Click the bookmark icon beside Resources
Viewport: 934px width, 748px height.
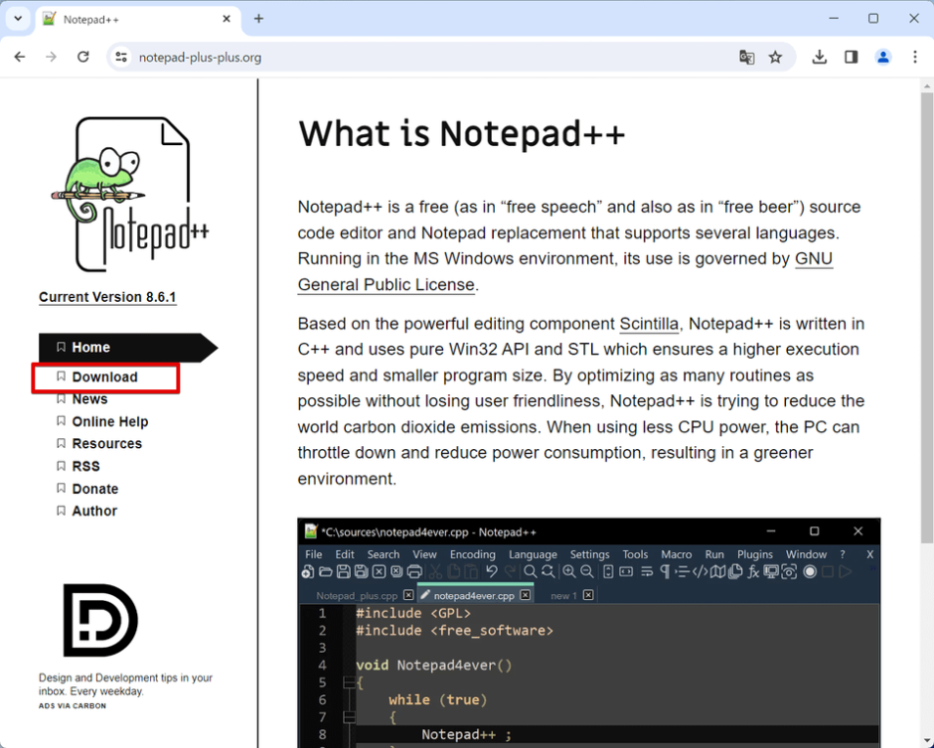[61, 443]
